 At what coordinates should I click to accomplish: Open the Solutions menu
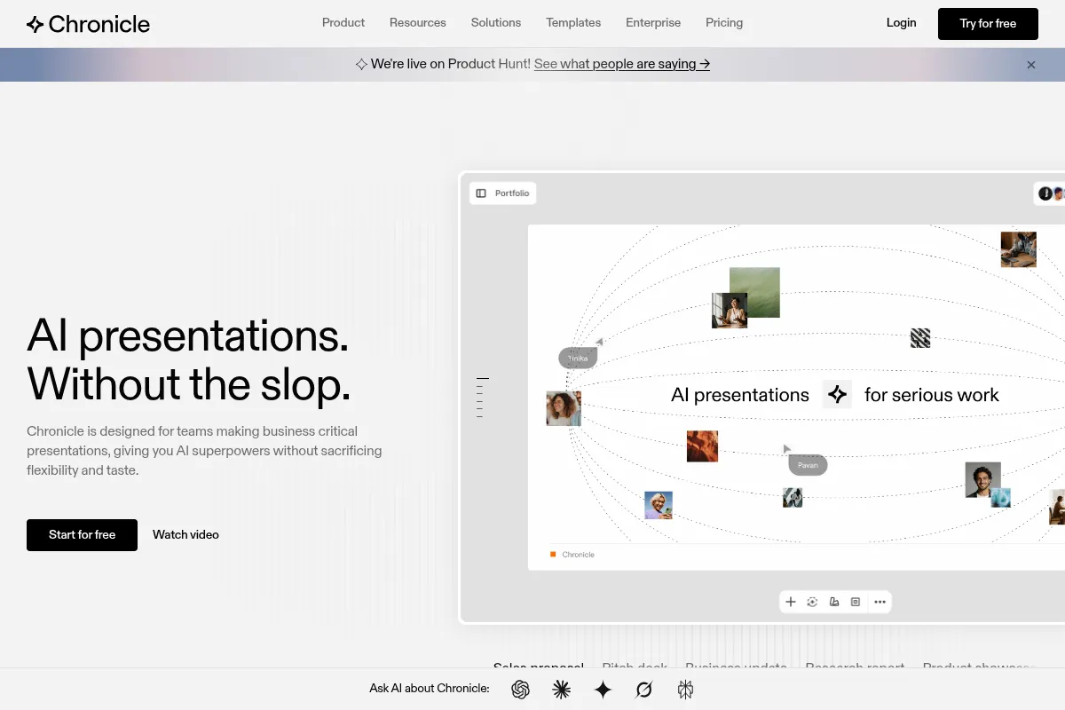tap(496, 23)
